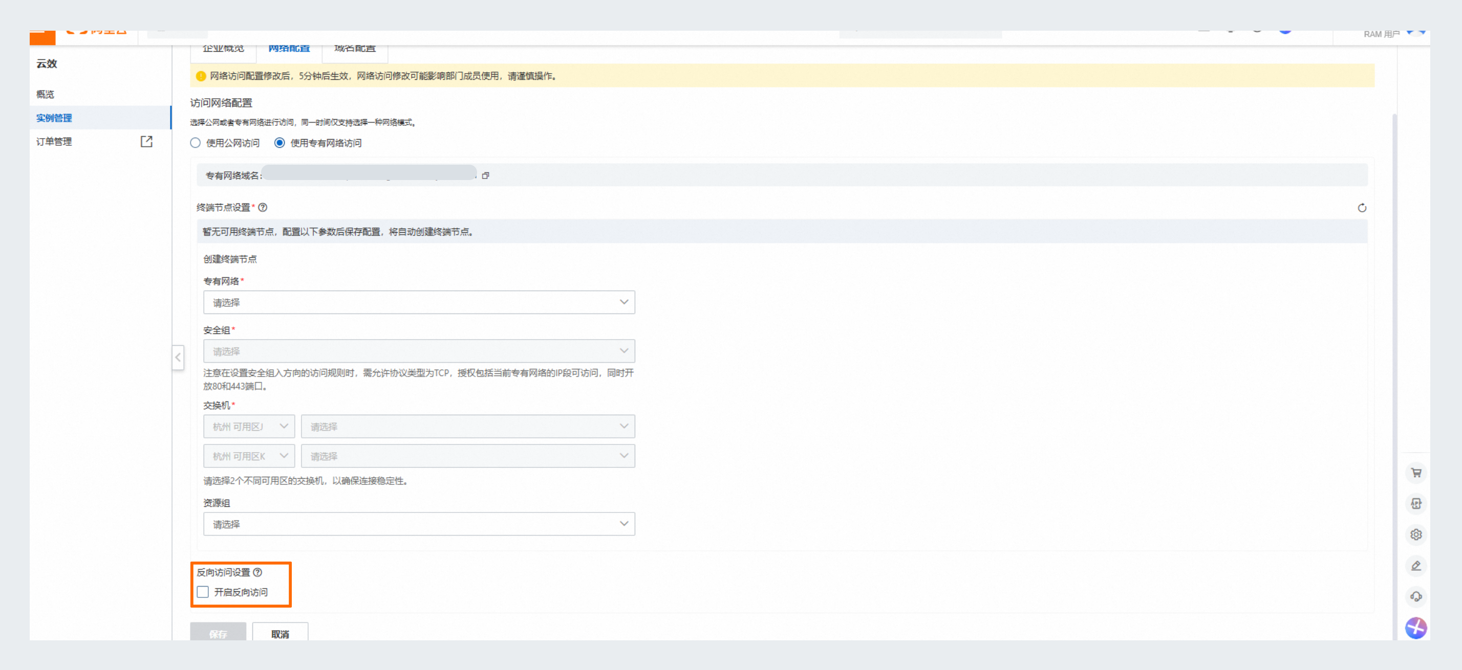Open 概览 in the left sidebar
1462x670 pixels.
pos(46,94)
